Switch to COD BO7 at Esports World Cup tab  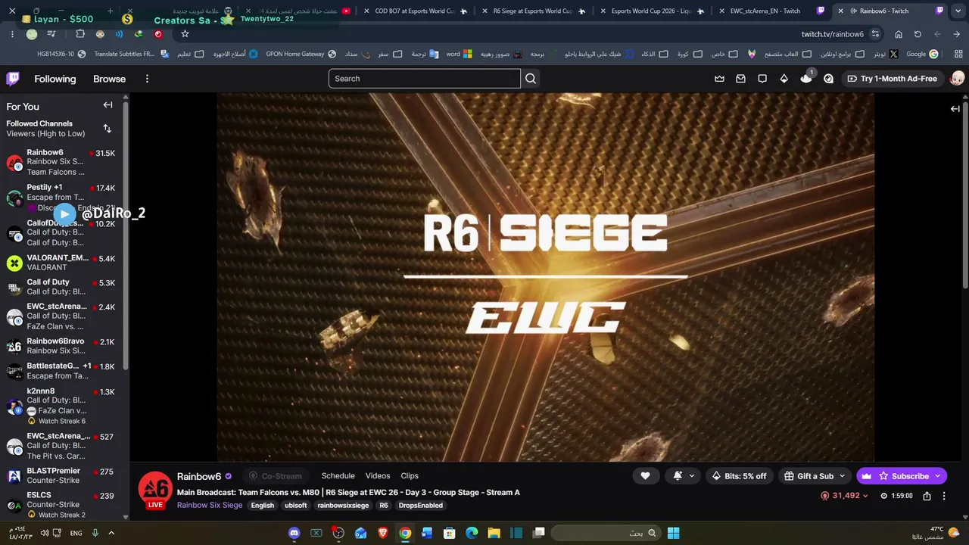[x=415, y=11]
